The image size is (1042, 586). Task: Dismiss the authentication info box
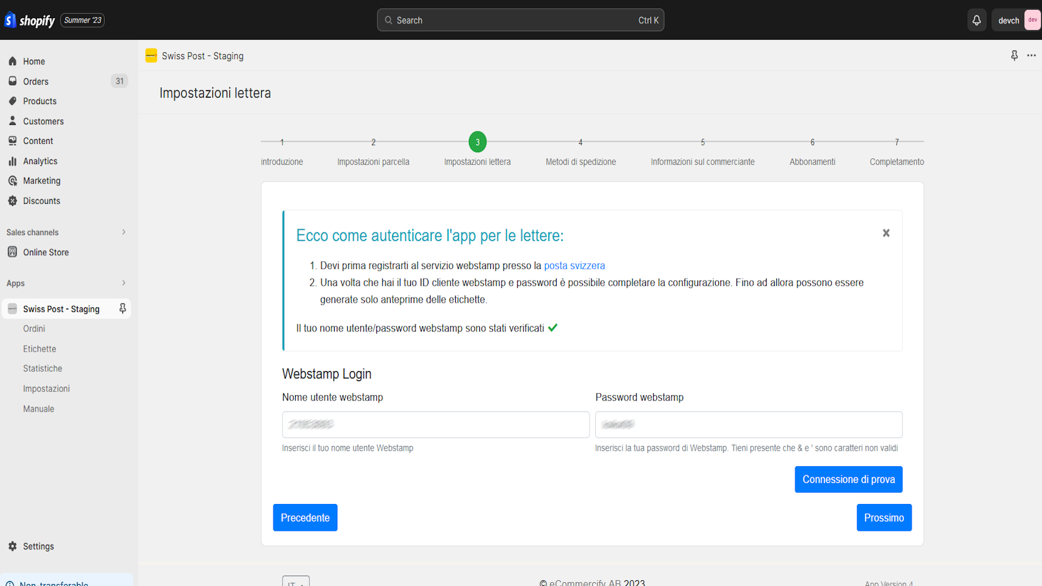click(x=886, y=233)
